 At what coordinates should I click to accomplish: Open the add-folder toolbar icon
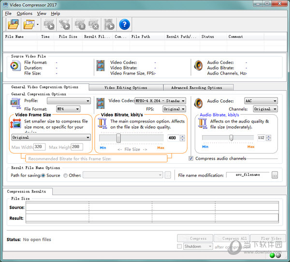(x=29, y=24)
